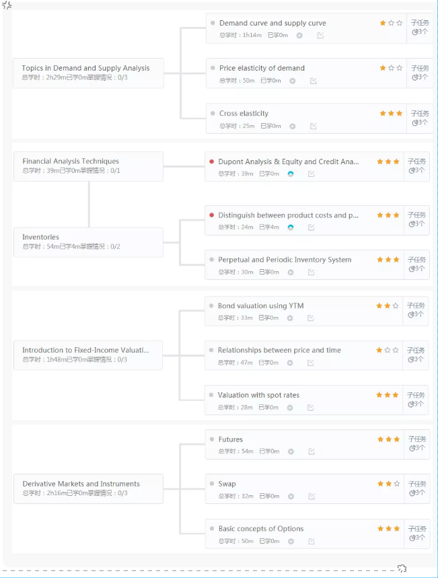Open the edit note icon for Price elasticity of demand
The height and width of the screenshot is (578, 438).
(x=313, y=81)
